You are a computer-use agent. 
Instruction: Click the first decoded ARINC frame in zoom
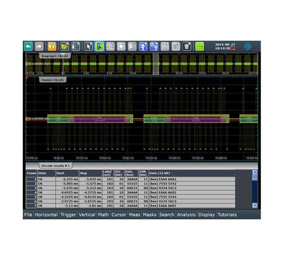(x=90, y=119)
